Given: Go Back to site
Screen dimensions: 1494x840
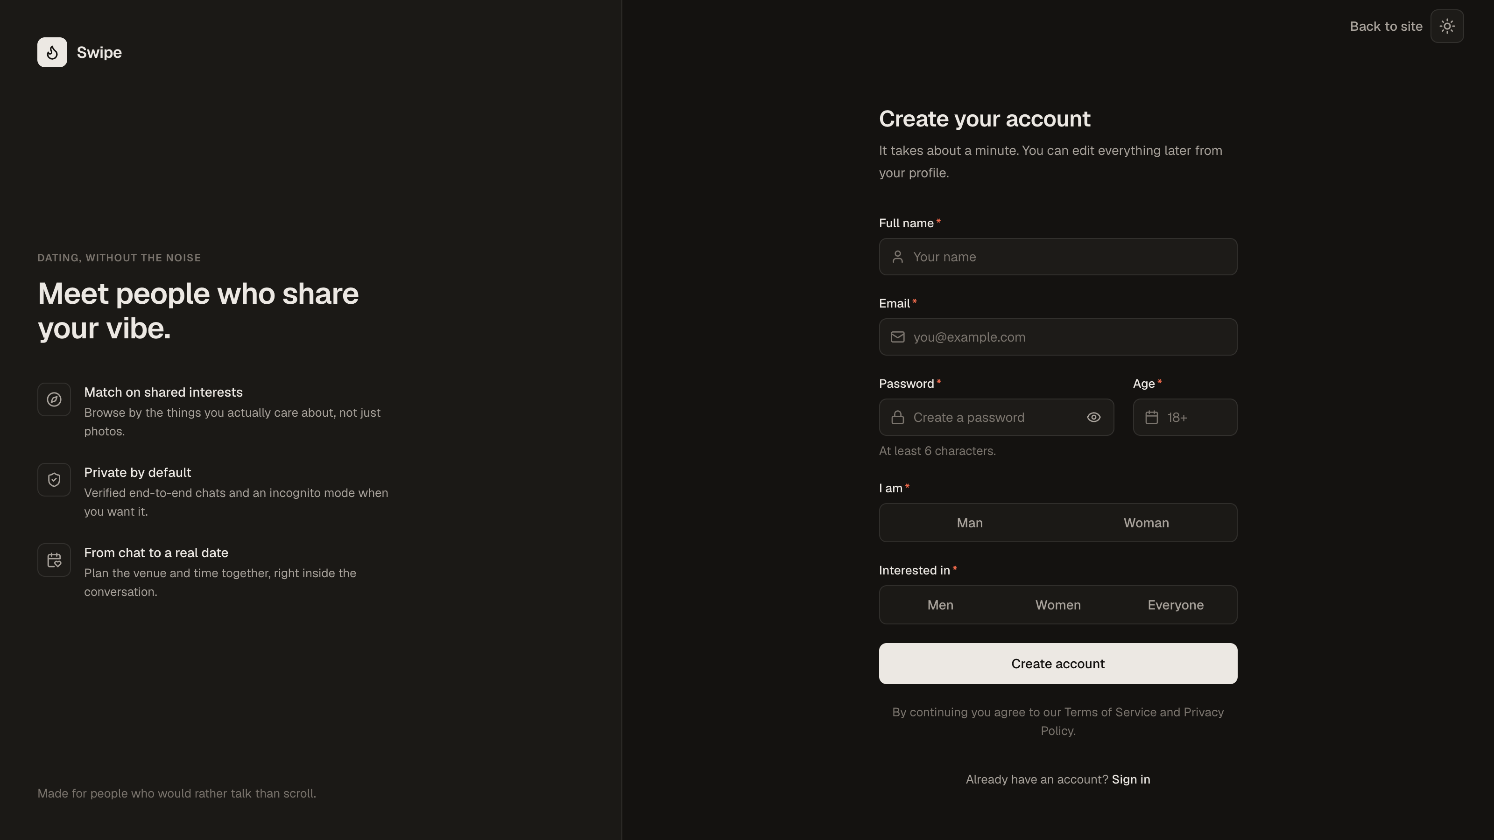Looking at the screenshot, I should [1386, 27].
